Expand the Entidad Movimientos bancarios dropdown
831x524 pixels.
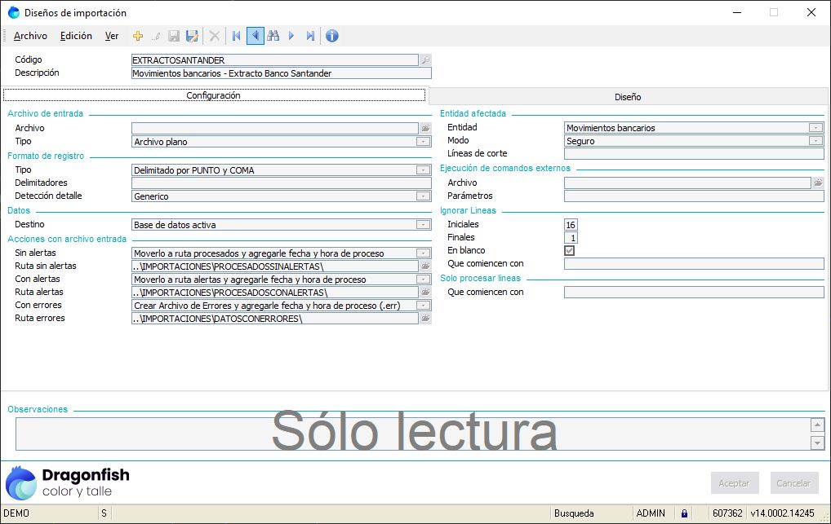coord(815,128)
